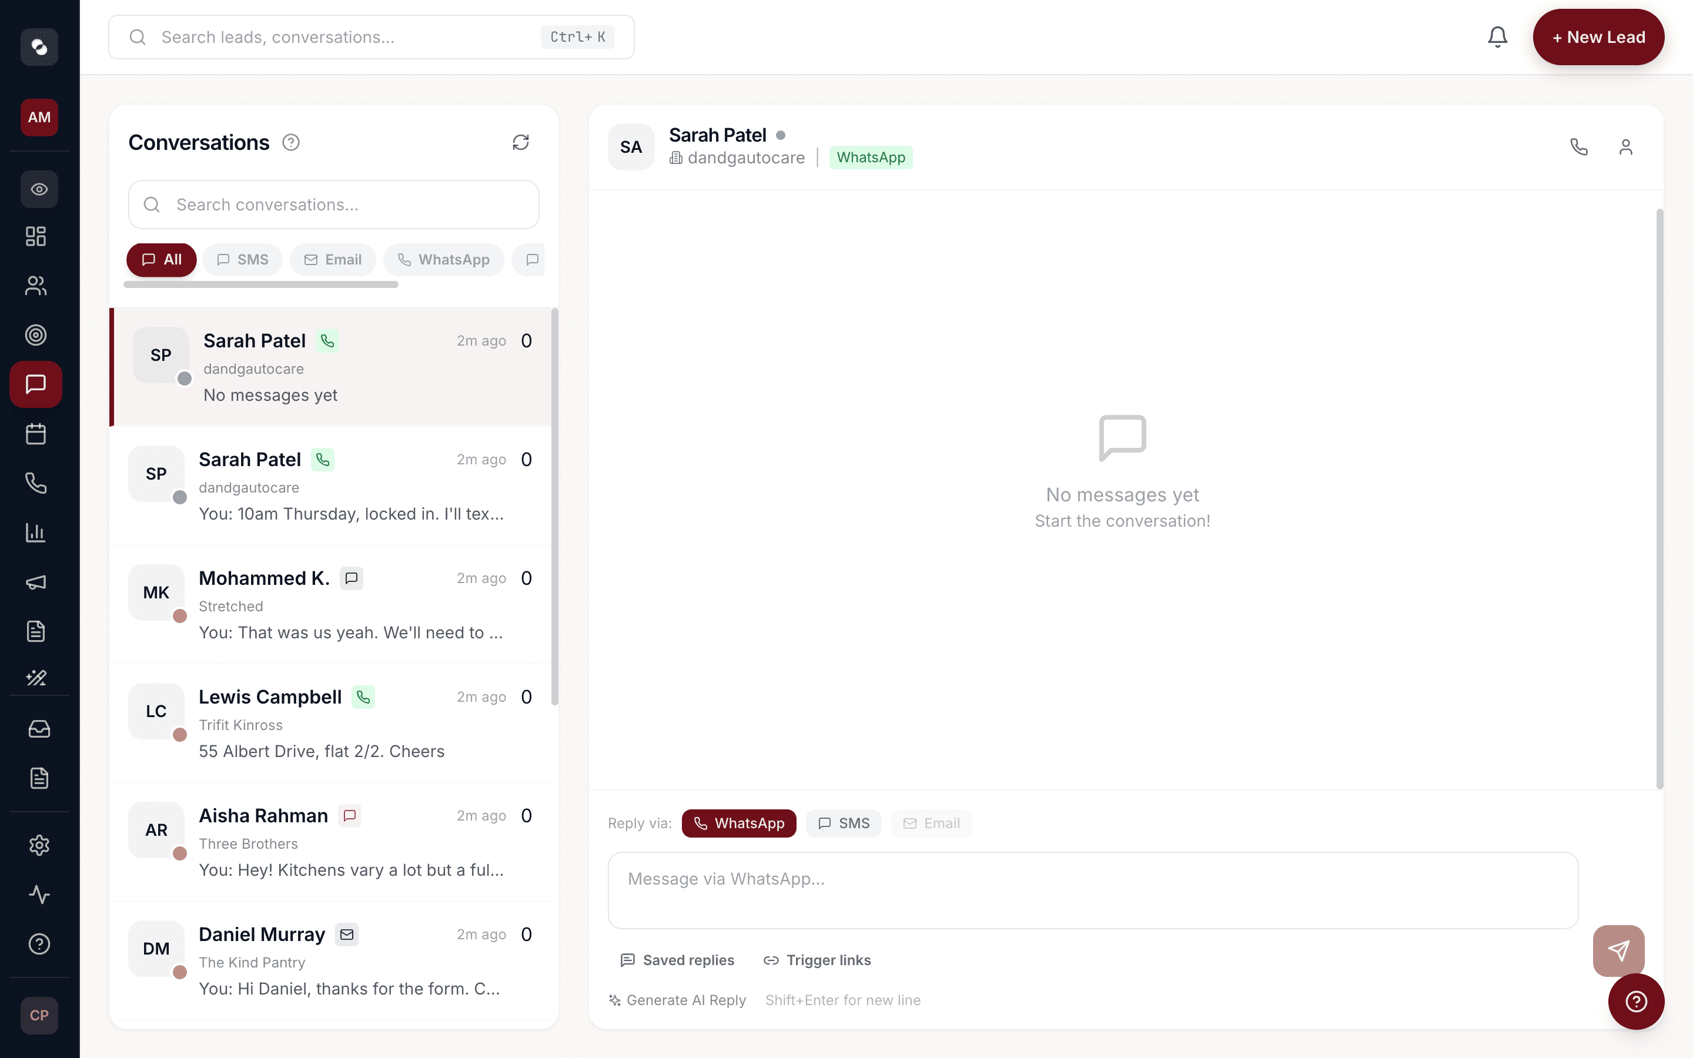This screenshot has height=1058, width=1693.
Task: Open the target goals icon
Action: tap(36, 335)
